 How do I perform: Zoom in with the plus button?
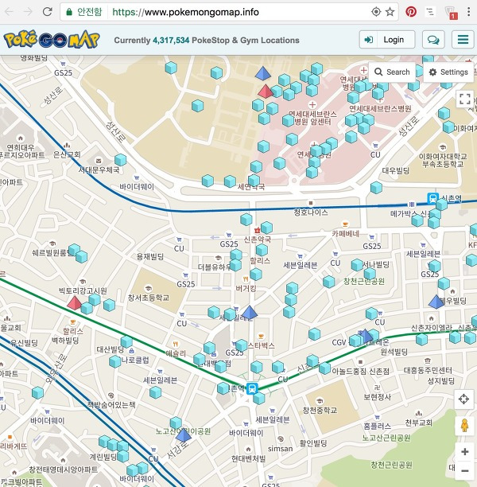click(x=464, y=452)
